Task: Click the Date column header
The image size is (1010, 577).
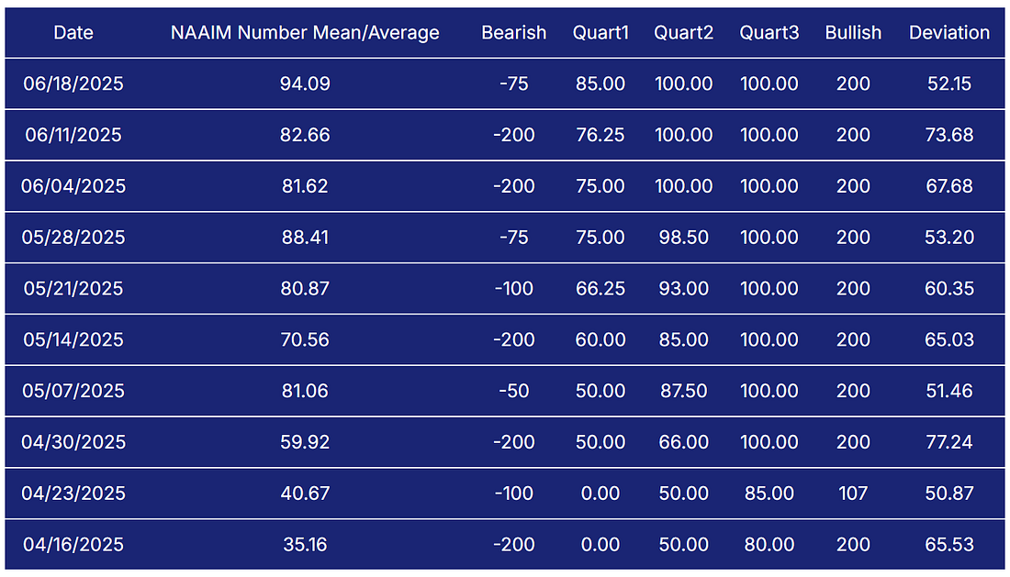Action: (73, 33)
